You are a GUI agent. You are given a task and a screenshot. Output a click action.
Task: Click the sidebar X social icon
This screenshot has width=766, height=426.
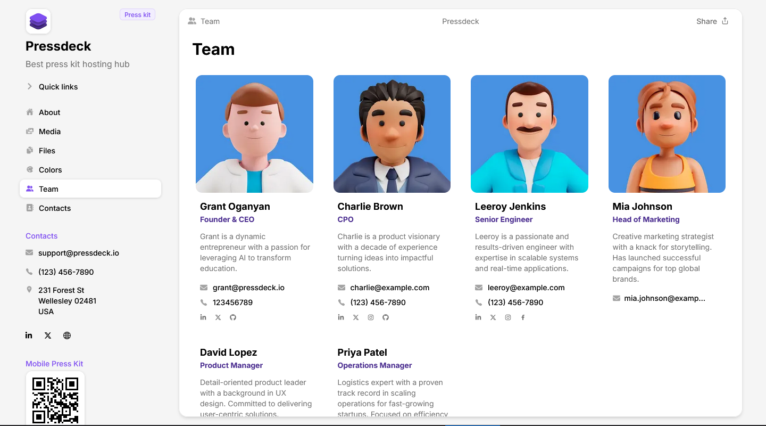48,335
